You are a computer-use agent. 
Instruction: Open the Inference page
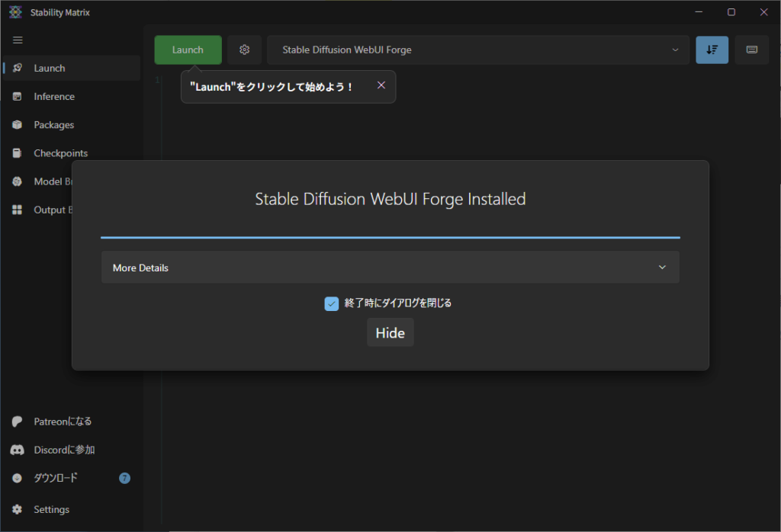tap(71, 97)
